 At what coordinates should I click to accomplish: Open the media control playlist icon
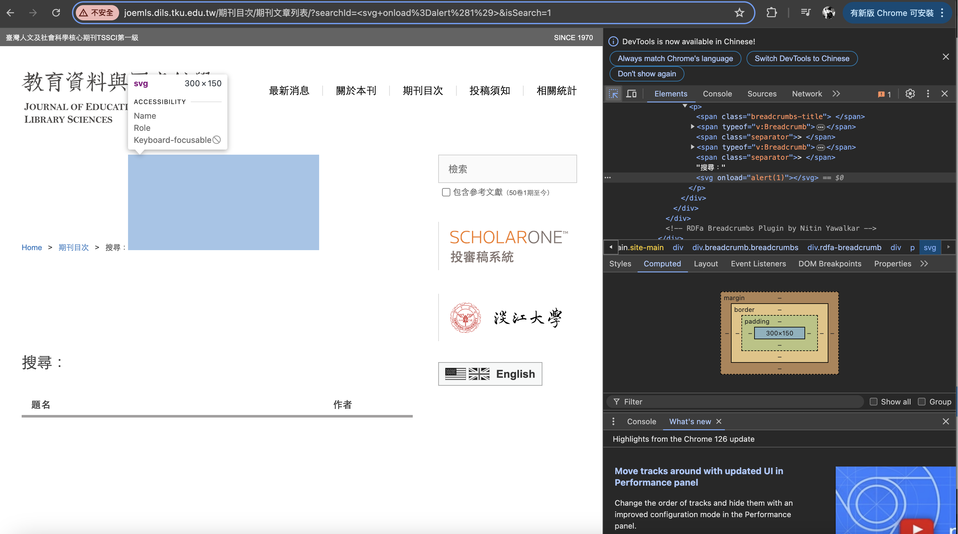(805, 13)
